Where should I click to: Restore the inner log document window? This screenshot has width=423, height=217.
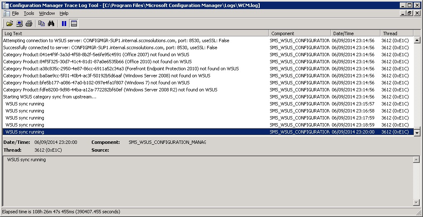[x=409, y=13]
